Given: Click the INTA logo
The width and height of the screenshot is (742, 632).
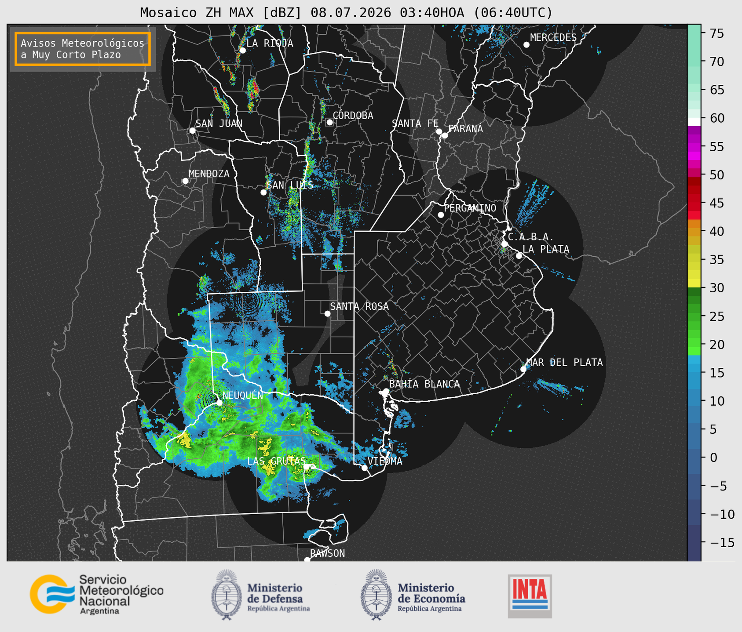Looking at the screenshot, I should (530, 596).
